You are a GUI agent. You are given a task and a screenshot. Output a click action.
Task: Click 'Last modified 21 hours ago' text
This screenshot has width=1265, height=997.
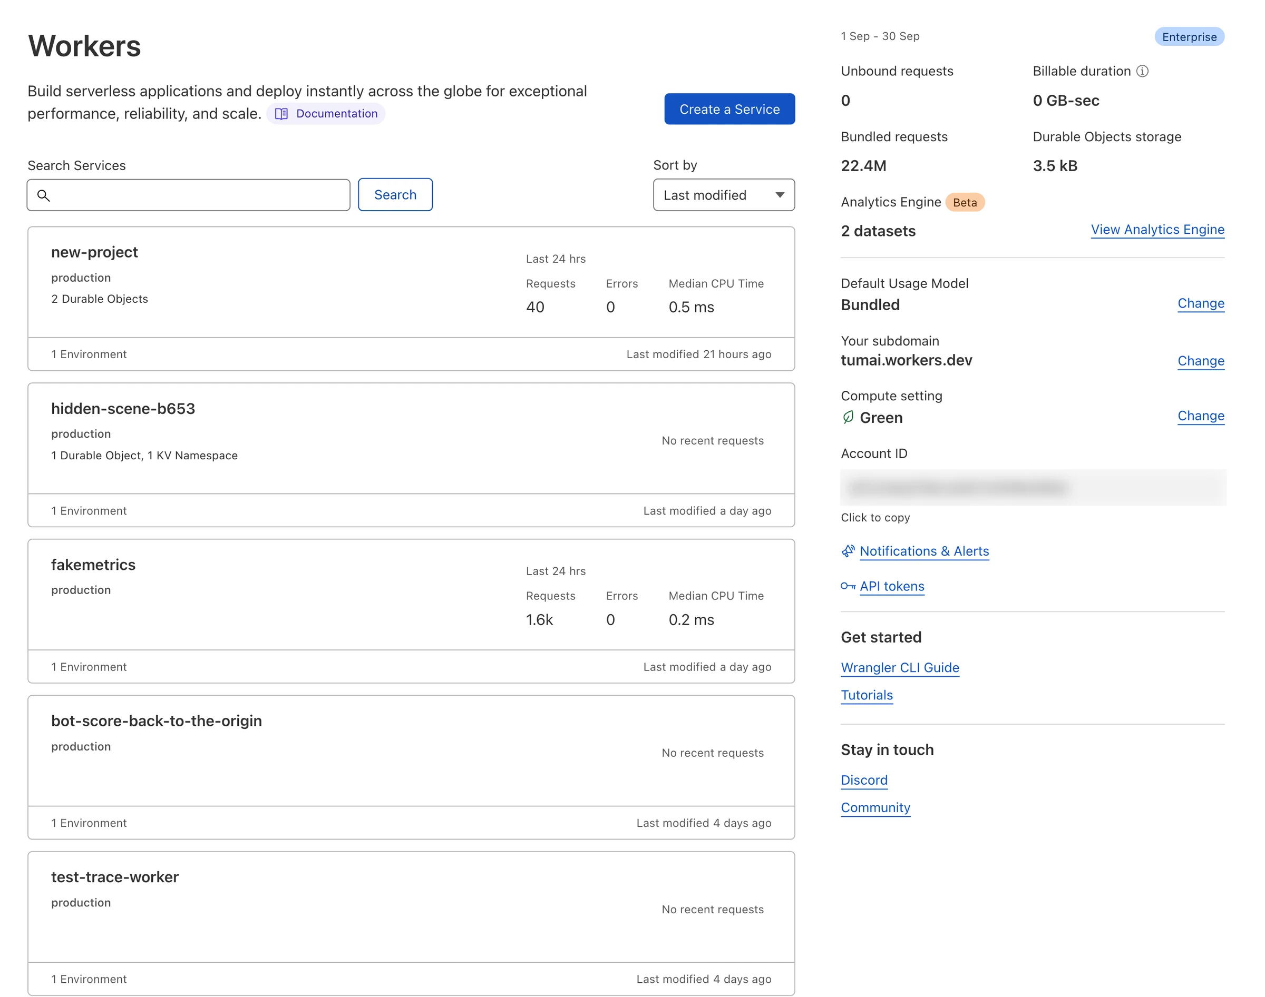(698, 354)
